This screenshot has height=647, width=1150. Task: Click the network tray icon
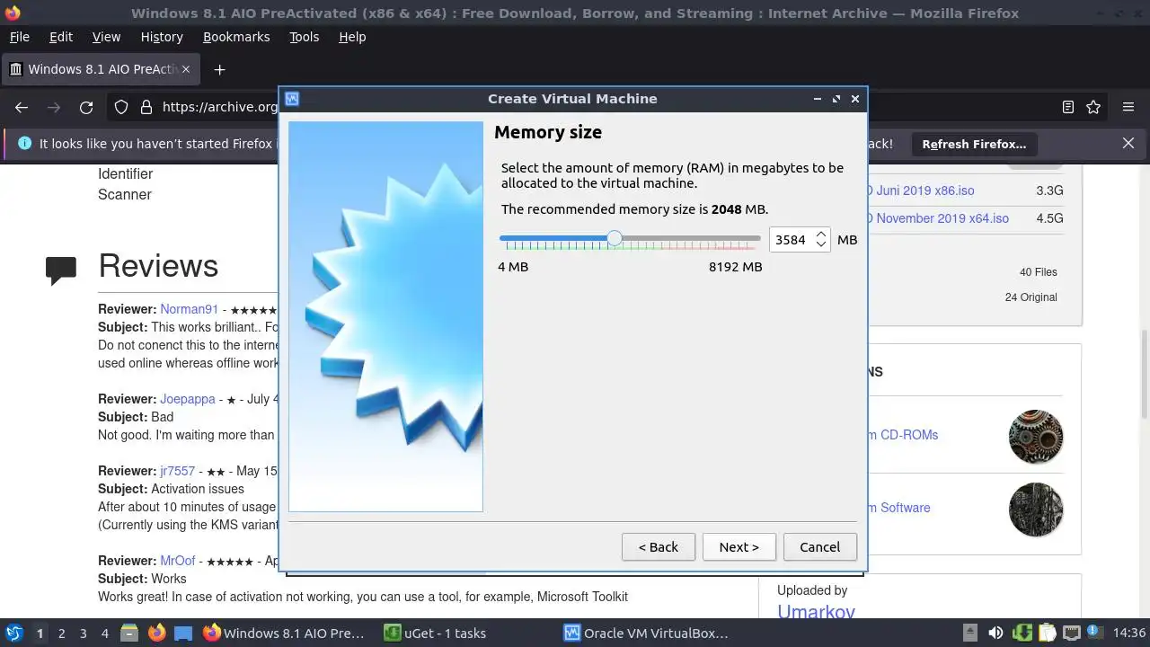[x=1071, y=633]
